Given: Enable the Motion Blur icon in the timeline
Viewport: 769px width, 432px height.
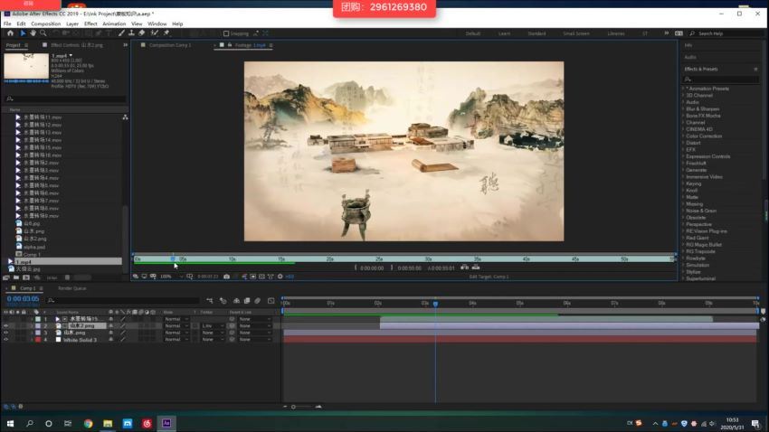Looking at the screenshot, I should tap(258, 301).
